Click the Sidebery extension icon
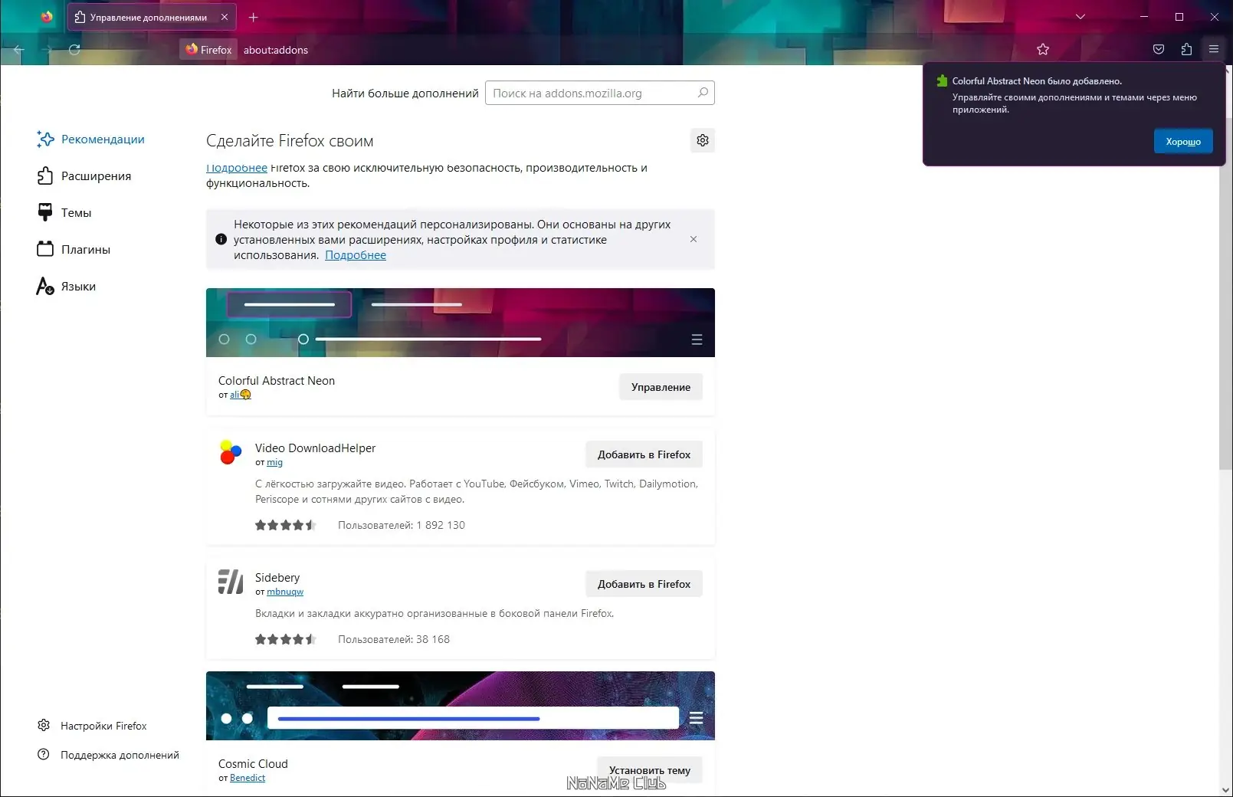This screenshot has height=797, width=1233. pyautogui.click(x=231, y=582)
